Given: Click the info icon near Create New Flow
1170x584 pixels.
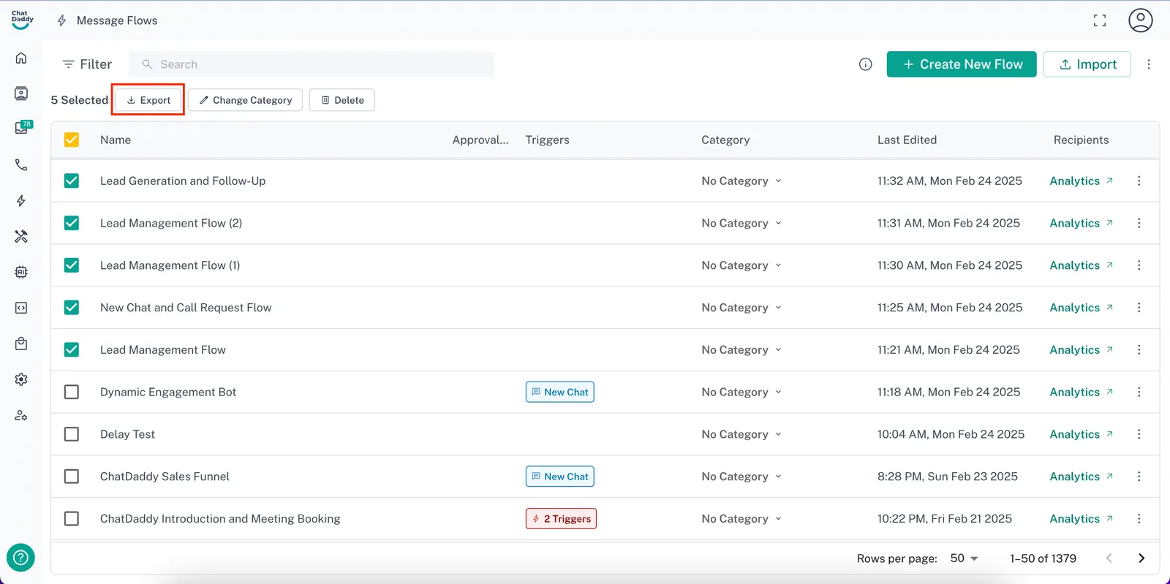Looking at the screenshot, I should click(865, 64).
